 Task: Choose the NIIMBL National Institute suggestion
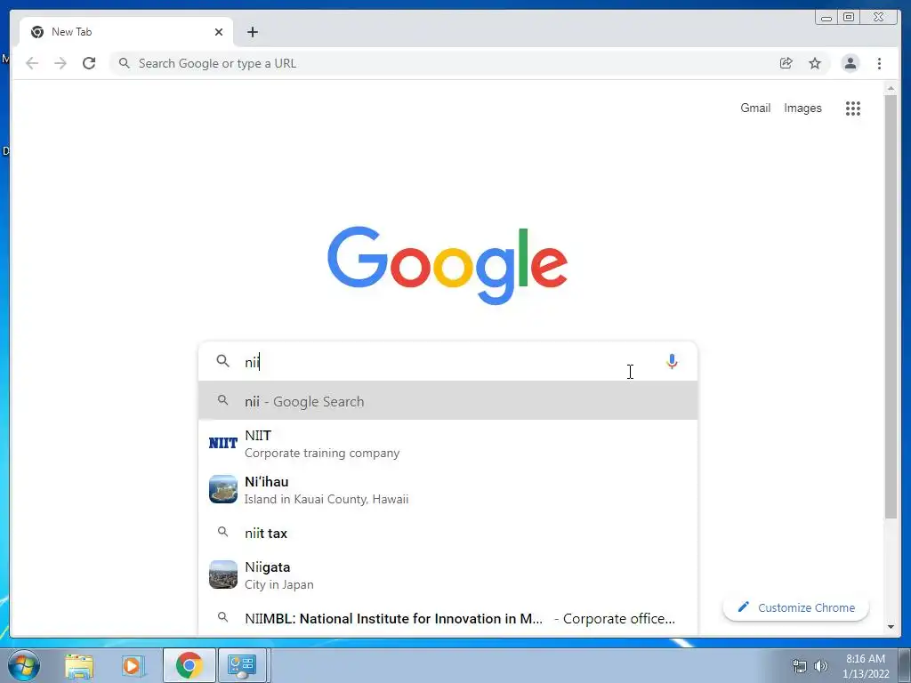click(x=448, y=618)
